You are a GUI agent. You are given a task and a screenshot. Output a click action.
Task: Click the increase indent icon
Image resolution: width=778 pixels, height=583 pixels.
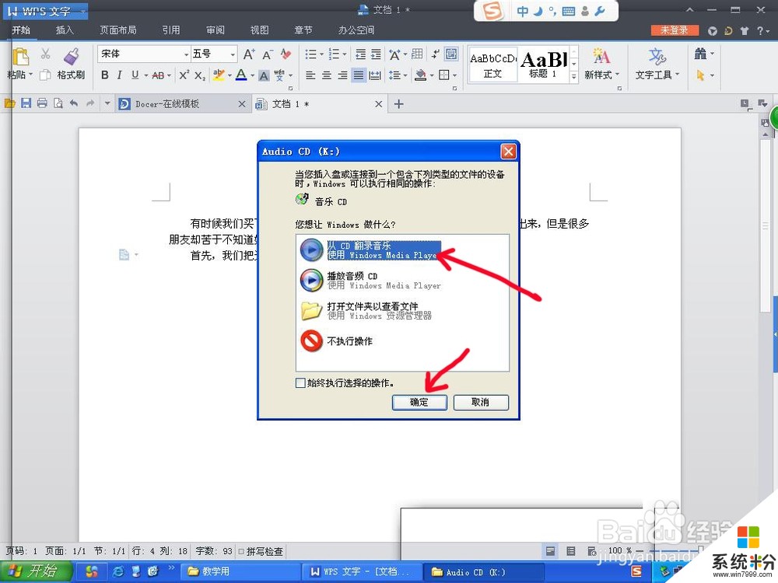376,54
